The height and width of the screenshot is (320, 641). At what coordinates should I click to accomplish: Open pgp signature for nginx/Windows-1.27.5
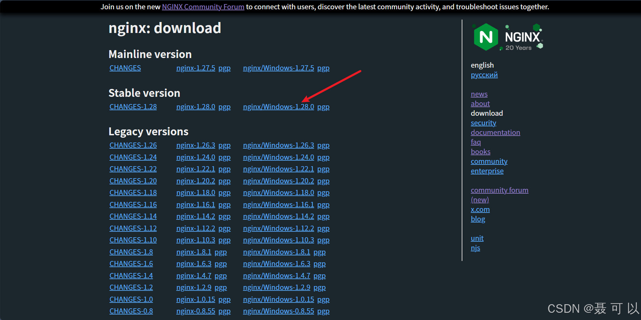pos(323,68)
